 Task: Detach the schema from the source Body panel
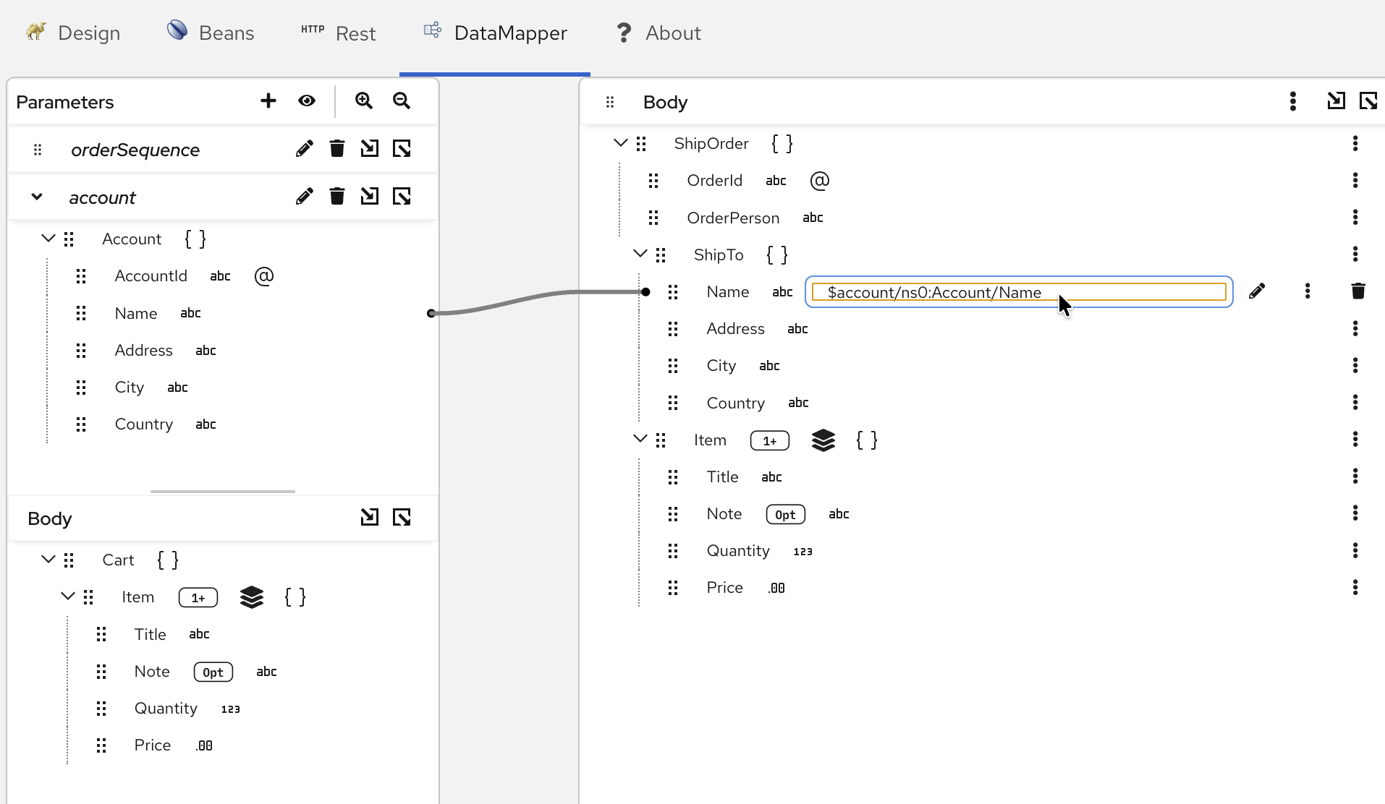click(x=401, y=517)
